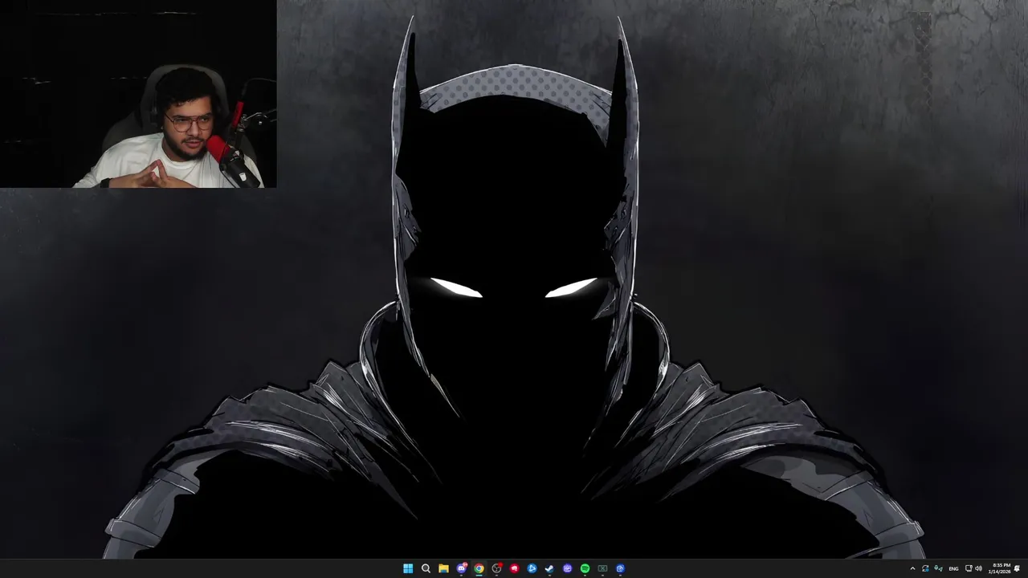
Task: Open Discord from the taskbar
Action: click(462, 568)
